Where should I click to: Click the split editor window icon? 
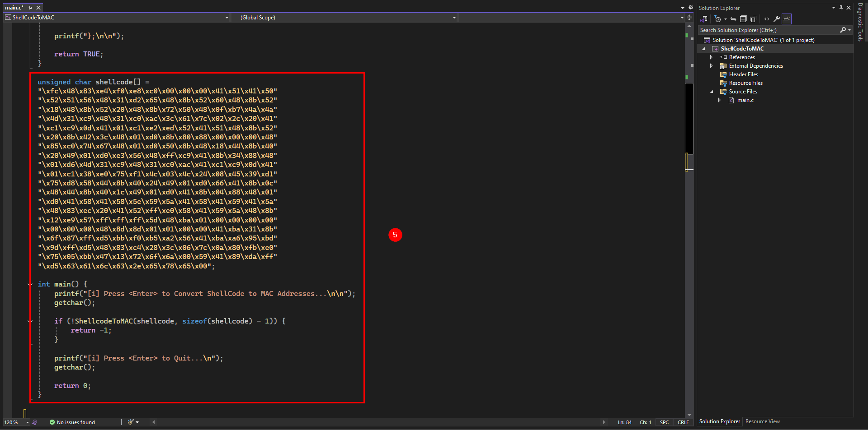(689, 18)
